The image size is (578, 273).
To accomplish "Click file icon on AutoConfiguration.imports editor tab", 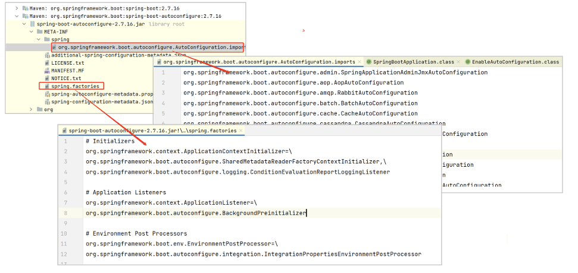I will [160, 62].
